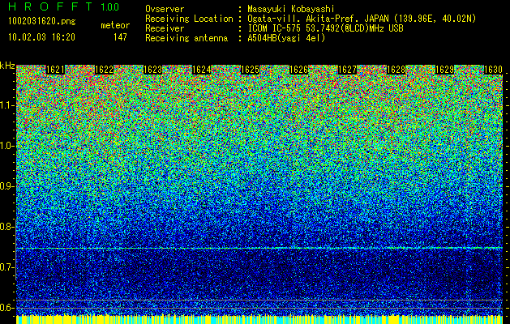Click the yellow signal-level bar strip at bottom
The width and height of the screenshot is (510, 324).
[x=259, y=319]
